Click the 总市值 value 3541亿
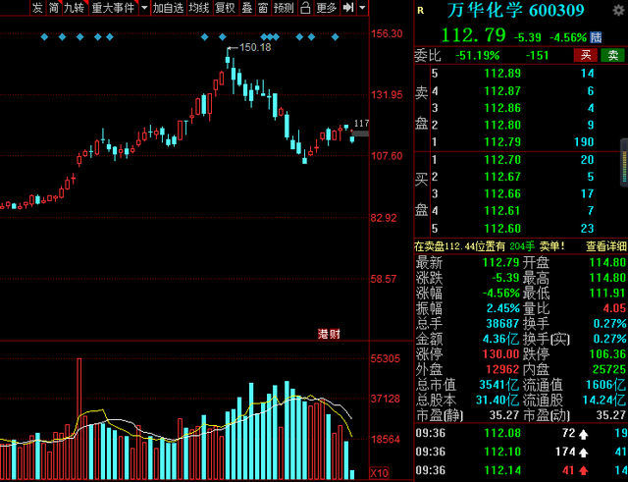Viewport: 628px width, 482px height. pyautogui.click(x=498, y=385)
